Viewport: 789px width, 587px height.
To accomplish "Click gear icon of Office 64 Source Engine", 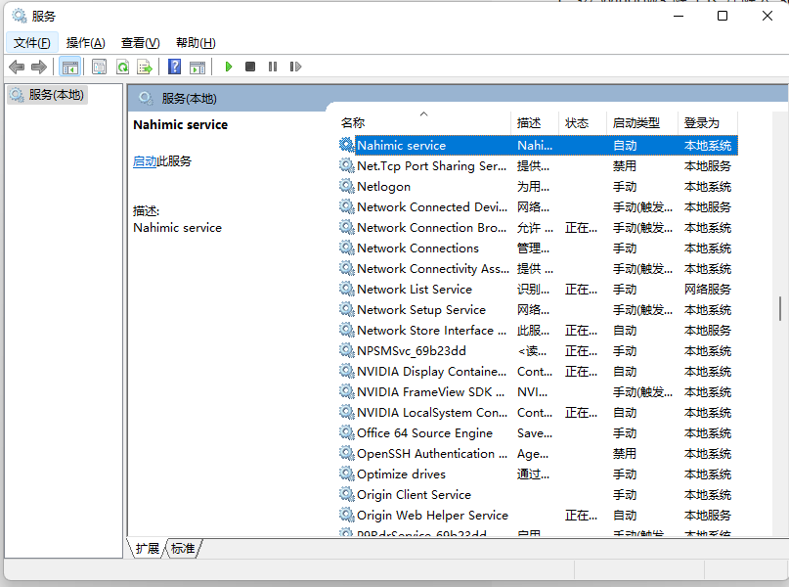I will coord(347,432).
